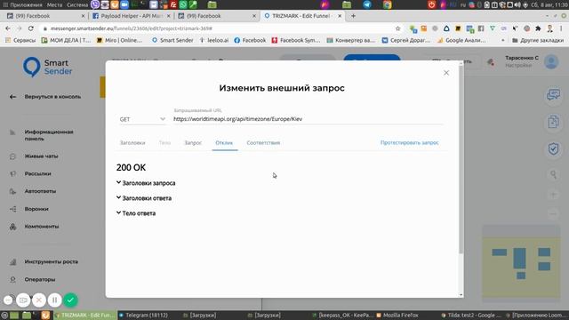Open Другие закладки folder
The image size is (569, 320).
click(x=538, y=40)
